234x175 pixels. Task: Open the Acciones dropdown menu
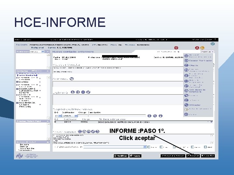208,52
